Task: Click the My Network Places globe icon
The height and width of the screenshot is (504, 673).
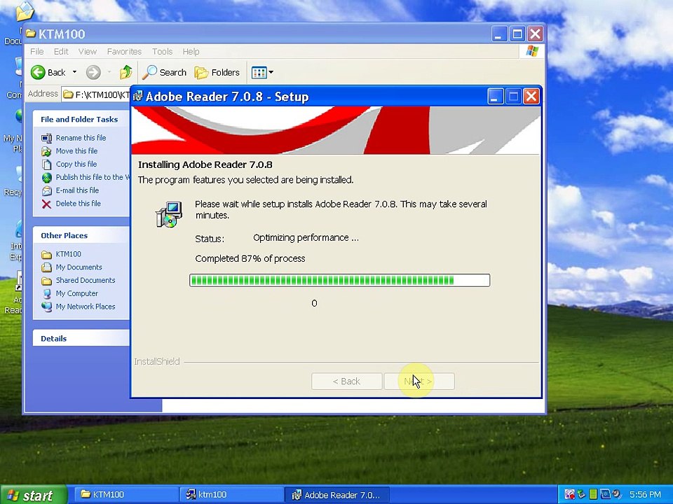Action: pos(46,307)
